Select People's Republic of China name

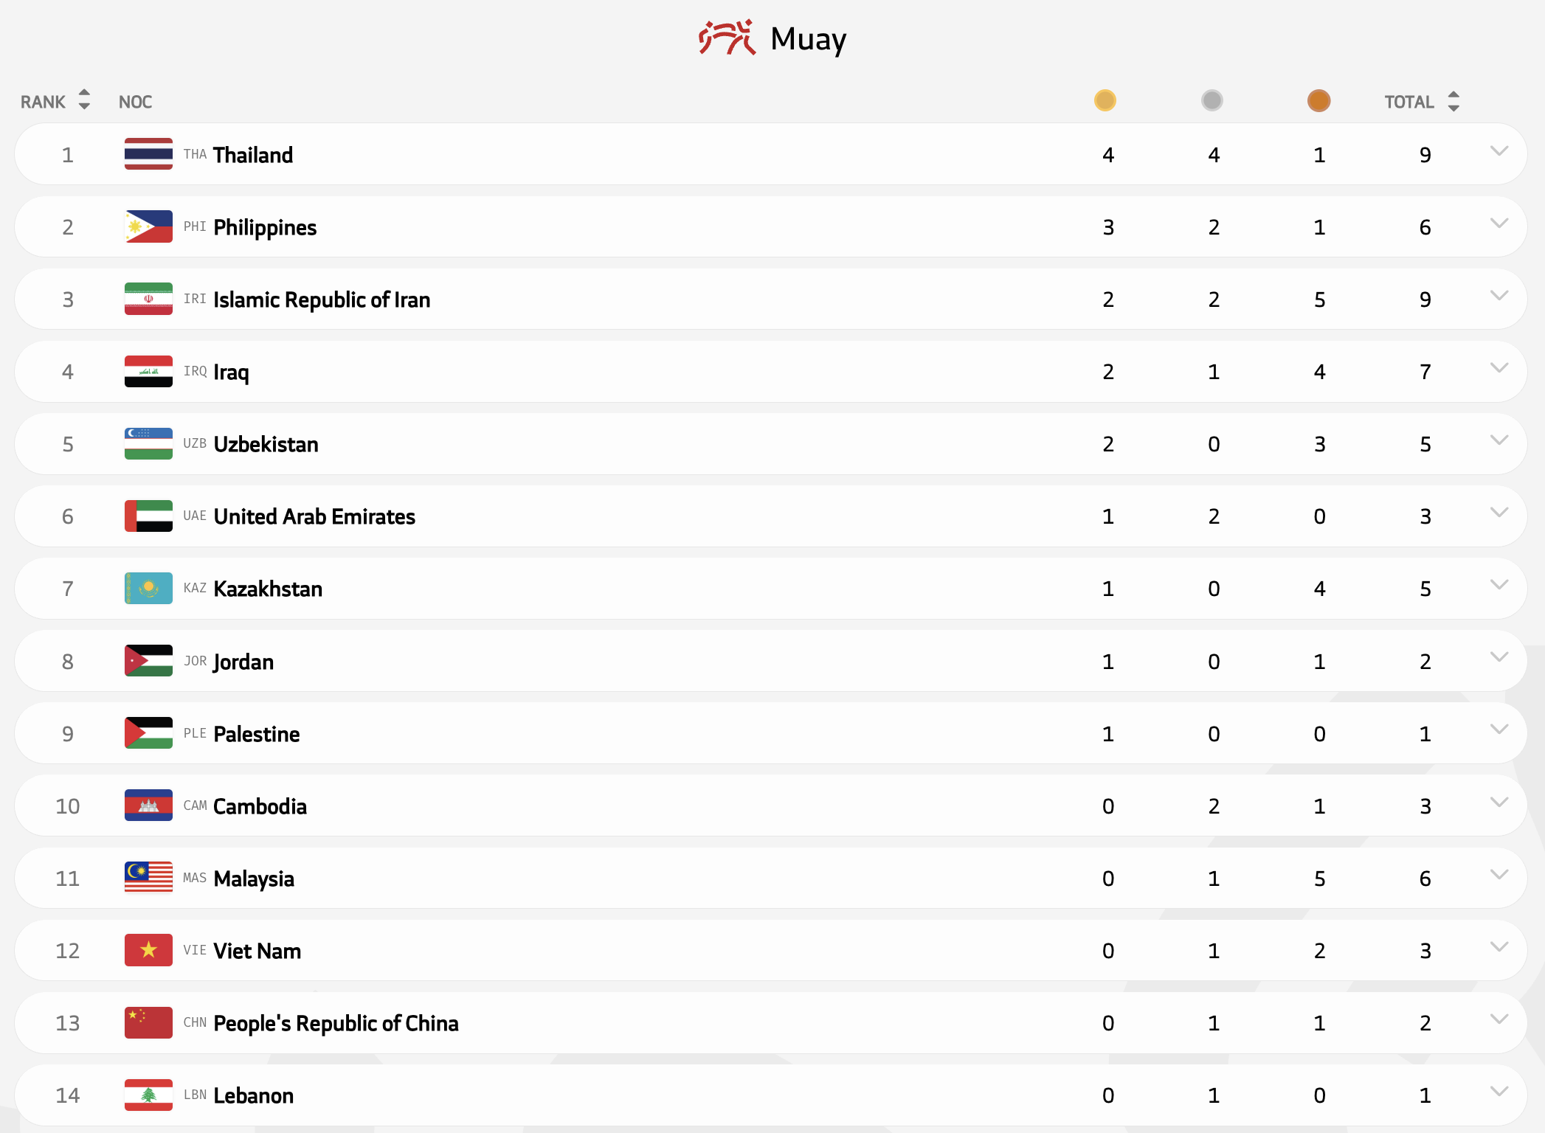pyautogui.click(x=336, y=1023)
